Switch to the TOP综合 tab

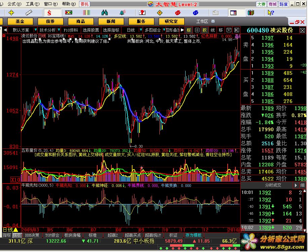(52, 235)
